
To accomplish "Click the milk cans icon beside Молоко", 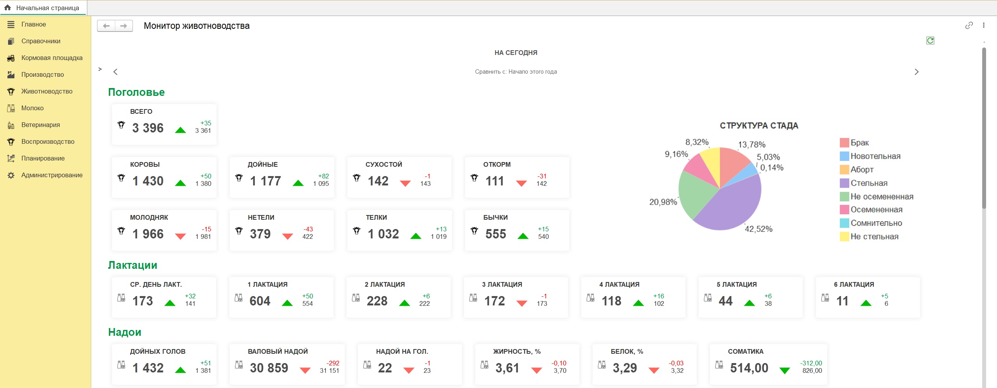I will [11, 108].
